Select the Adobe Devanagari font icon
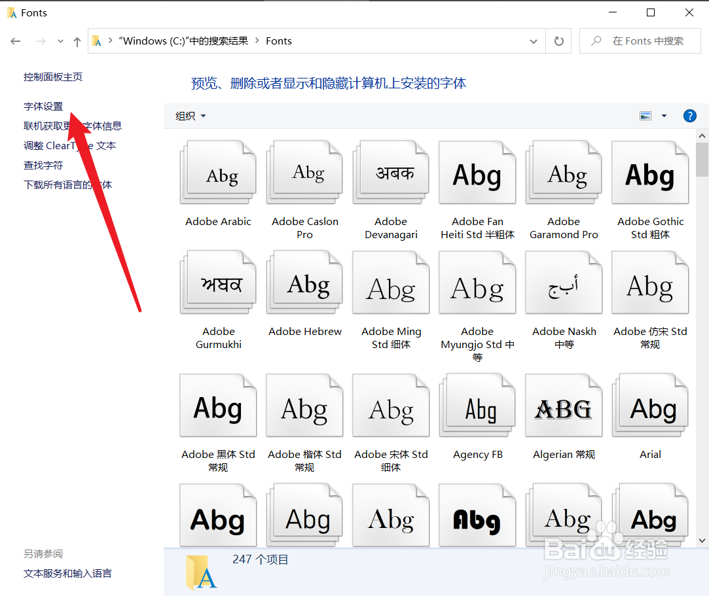709x596 pixels. [x=391, y=172]
